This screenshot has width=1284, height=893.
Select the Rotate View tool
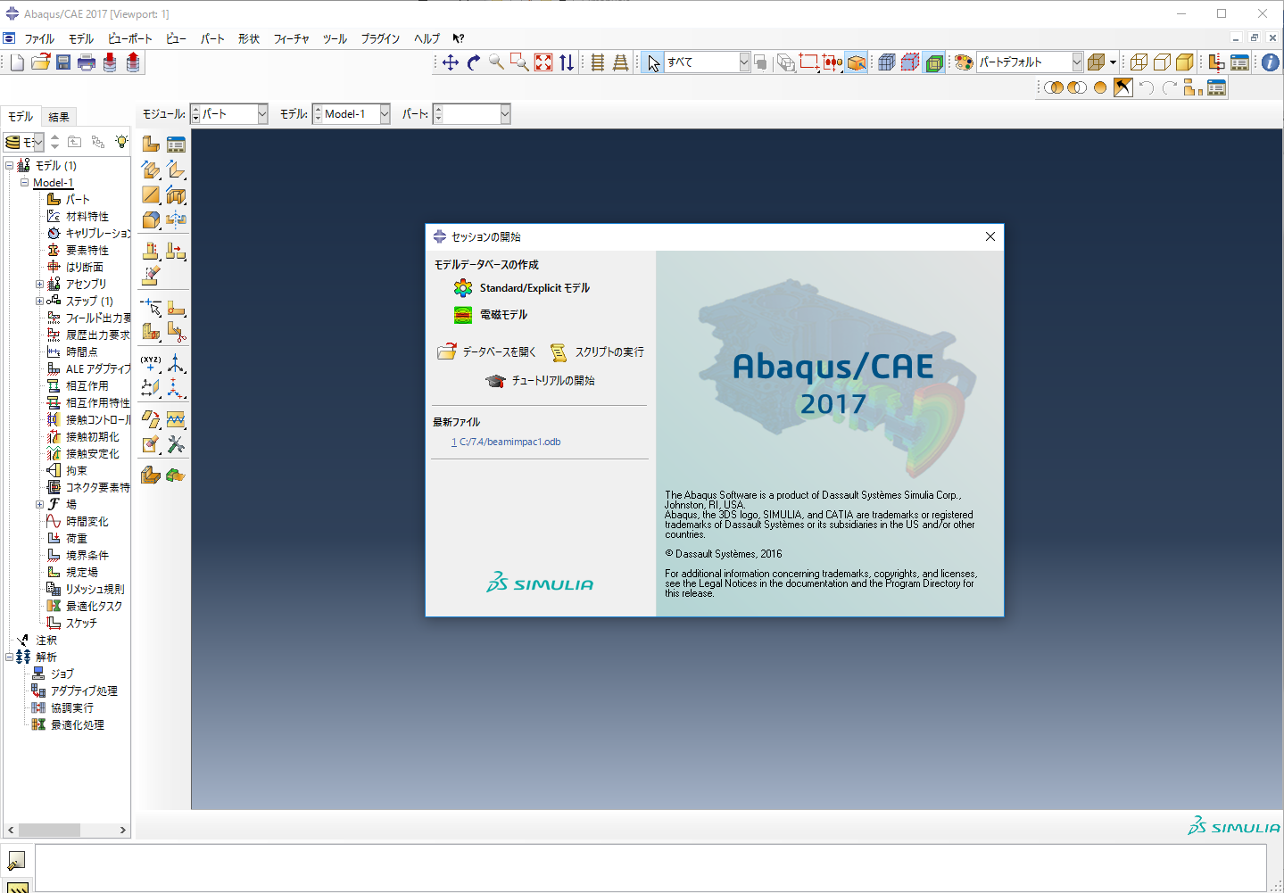pos(474,62)
